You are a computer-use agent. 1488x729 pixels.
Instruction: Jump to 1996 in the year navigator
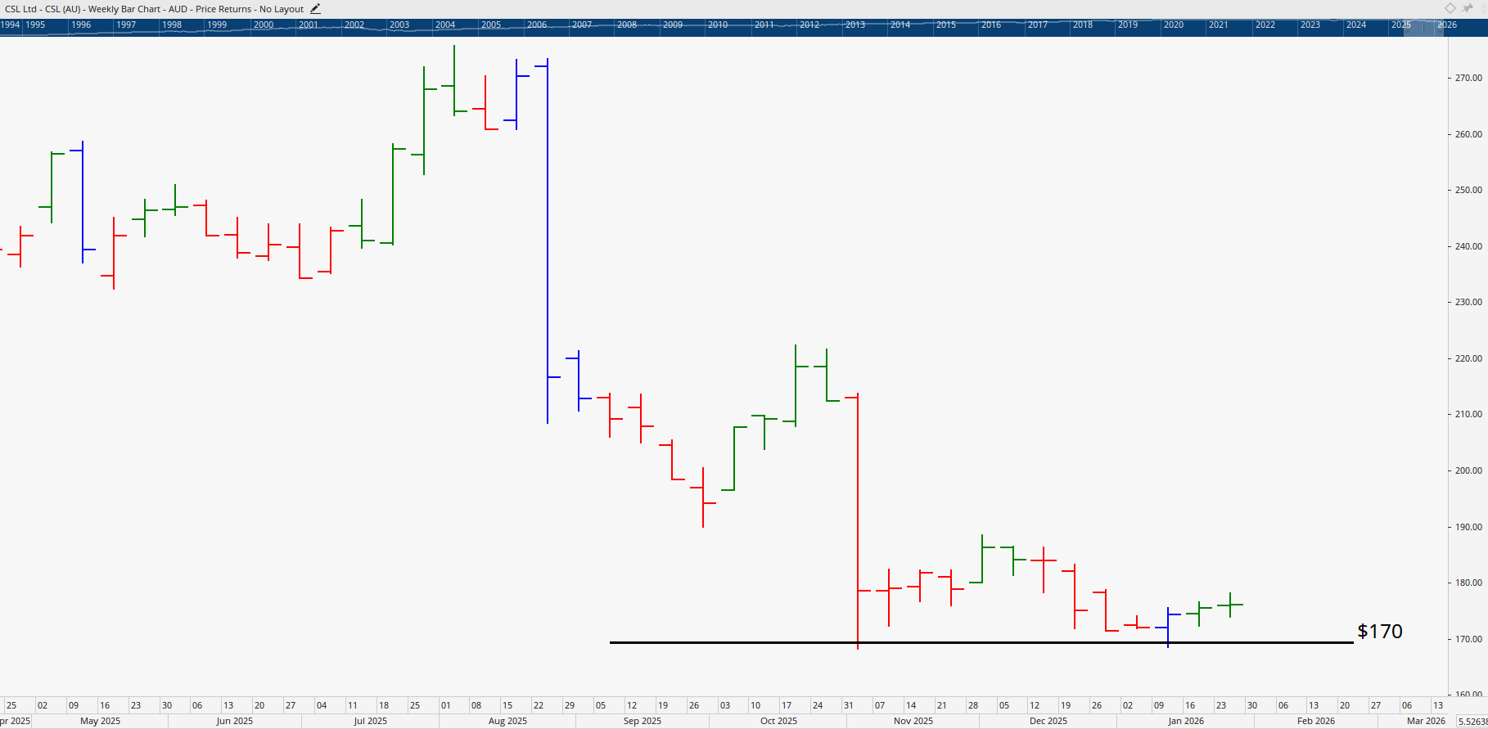click(81, 25)
